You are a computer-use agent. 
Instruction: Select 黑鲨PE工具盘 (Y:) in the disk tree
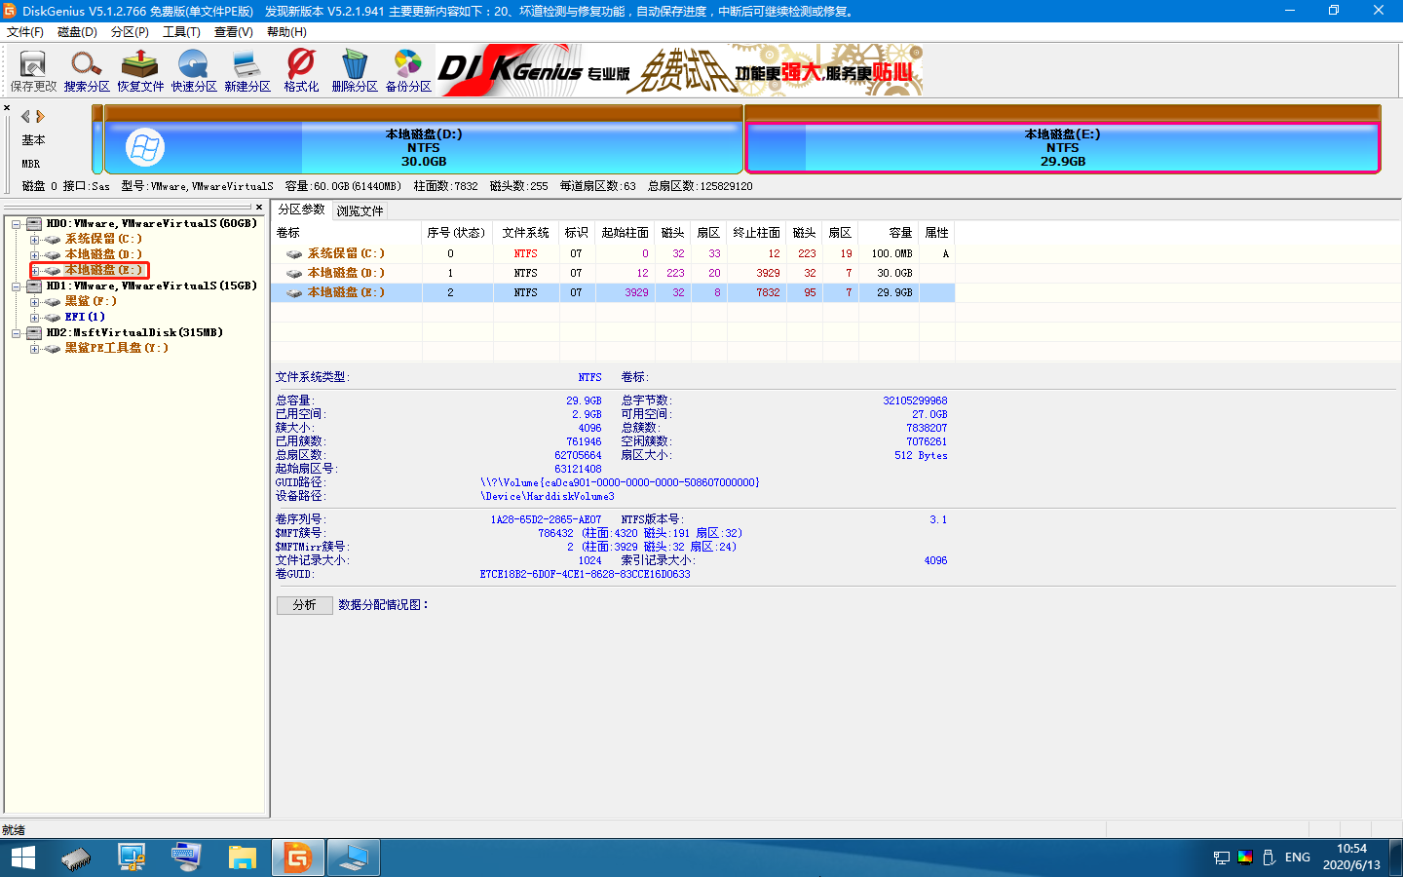click(x=116, y=348)
